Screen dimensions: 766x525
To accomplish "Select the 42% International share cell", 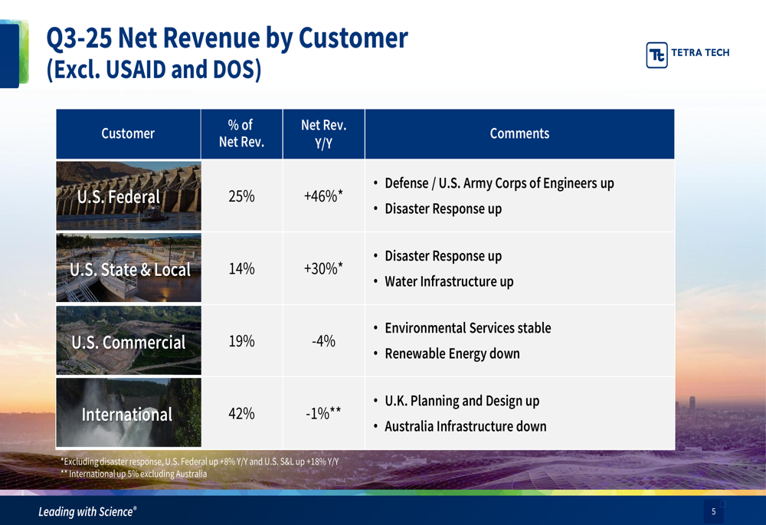I will [241, 414].
